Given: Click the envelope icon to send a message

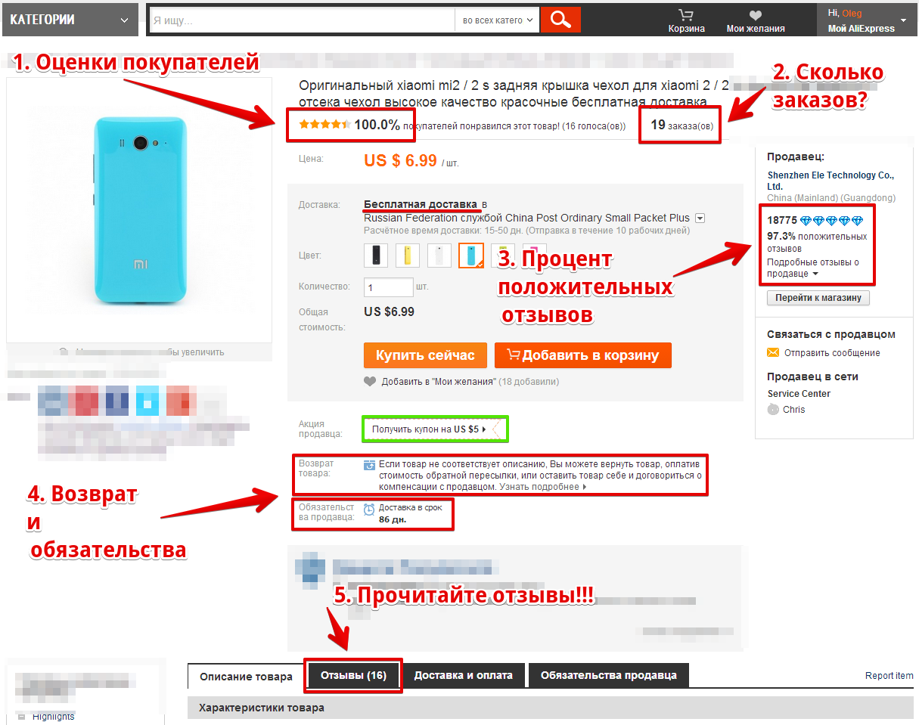Looking at the screenshot, I should point(773,352).
